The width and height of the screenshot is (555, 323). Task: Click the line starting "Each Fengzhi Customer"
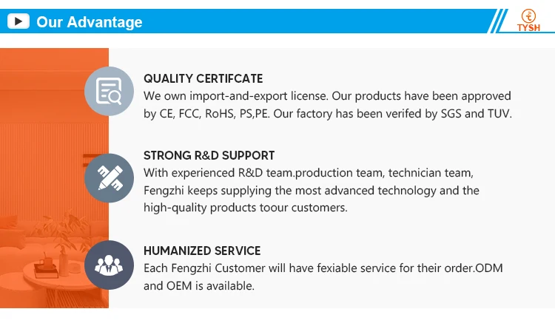324,268
